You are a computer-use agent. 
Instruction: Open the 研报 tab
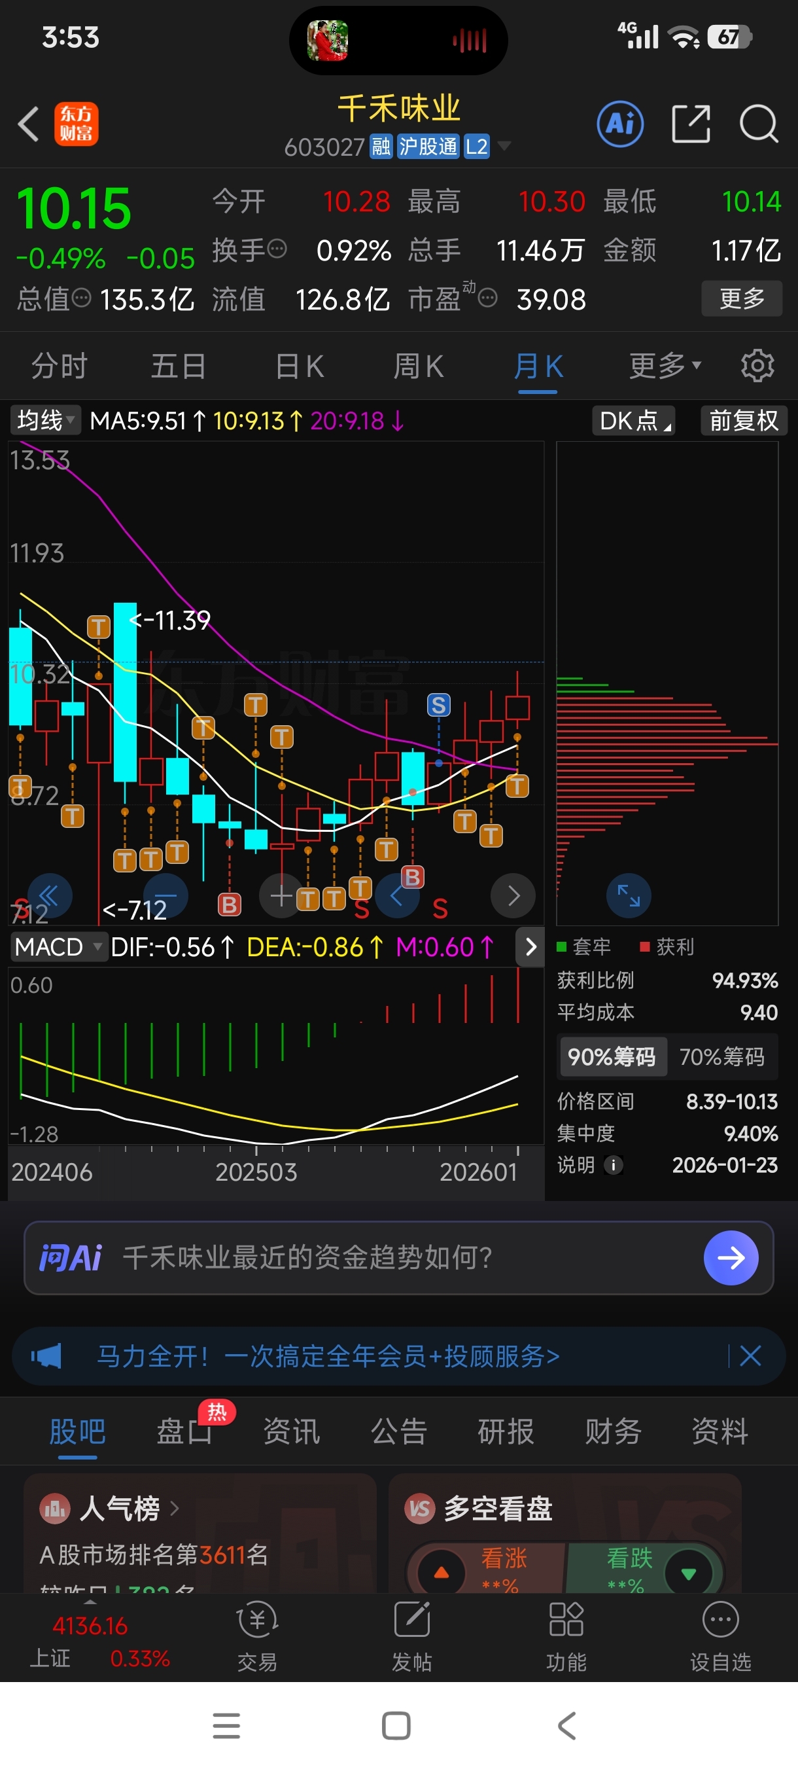pyautogui.click(x=506, y=1431)
